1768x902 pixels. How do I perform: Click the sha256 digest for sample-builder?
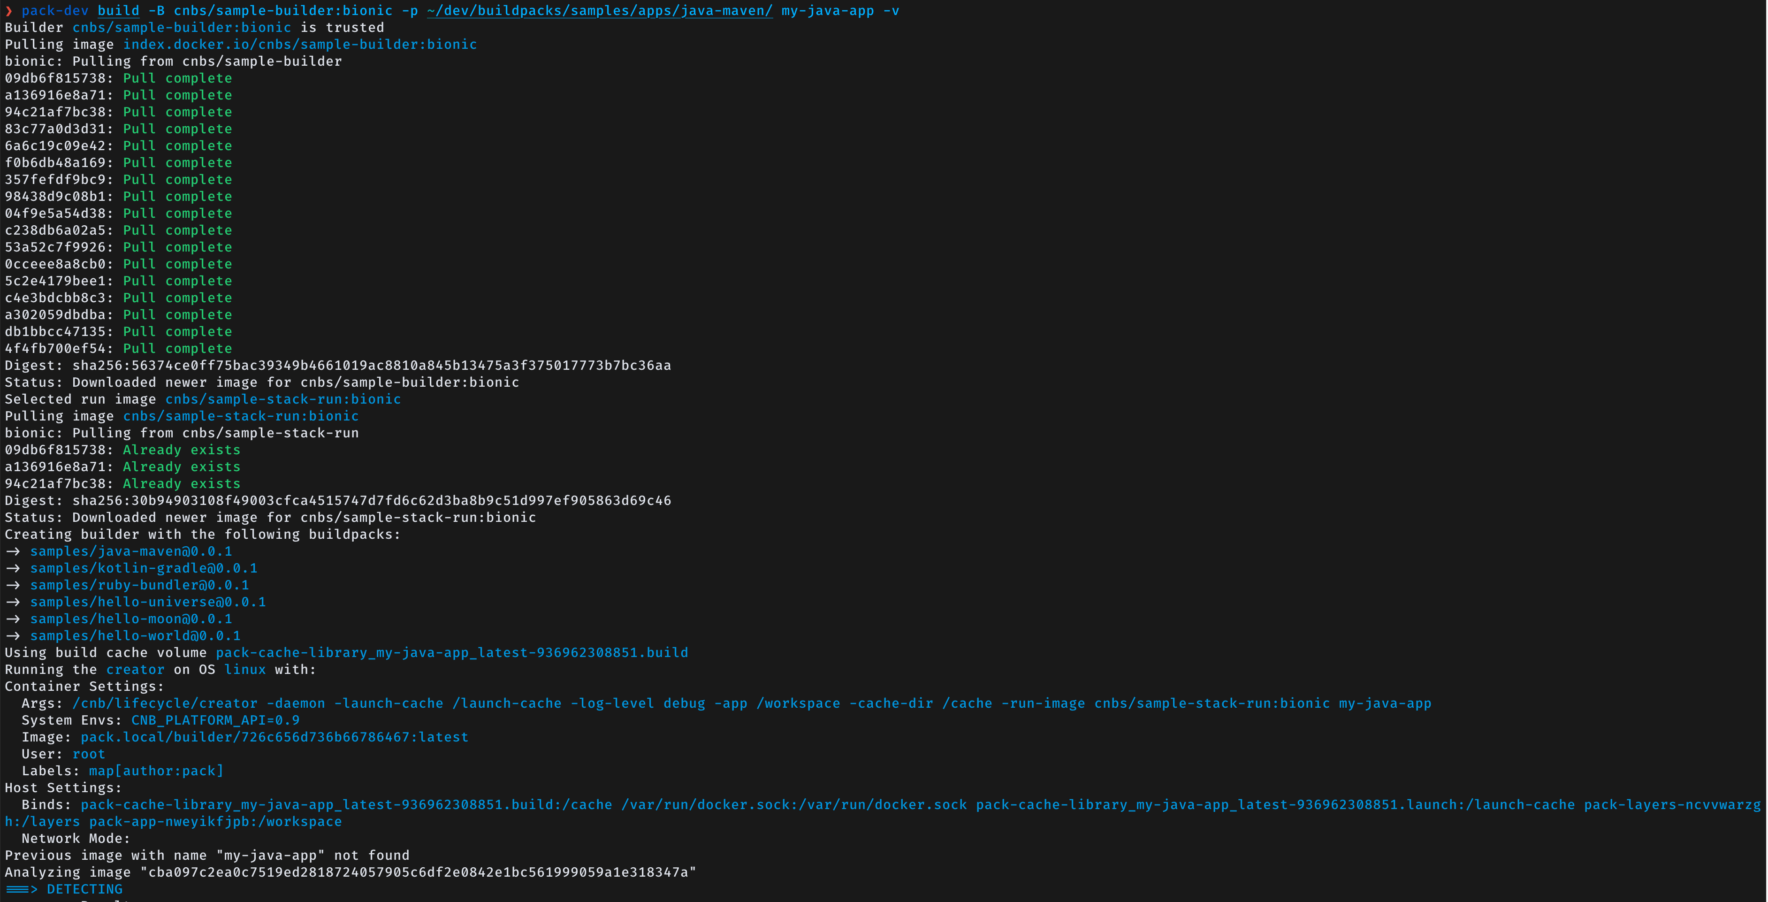pyautogui.click(x=371, y=365)
